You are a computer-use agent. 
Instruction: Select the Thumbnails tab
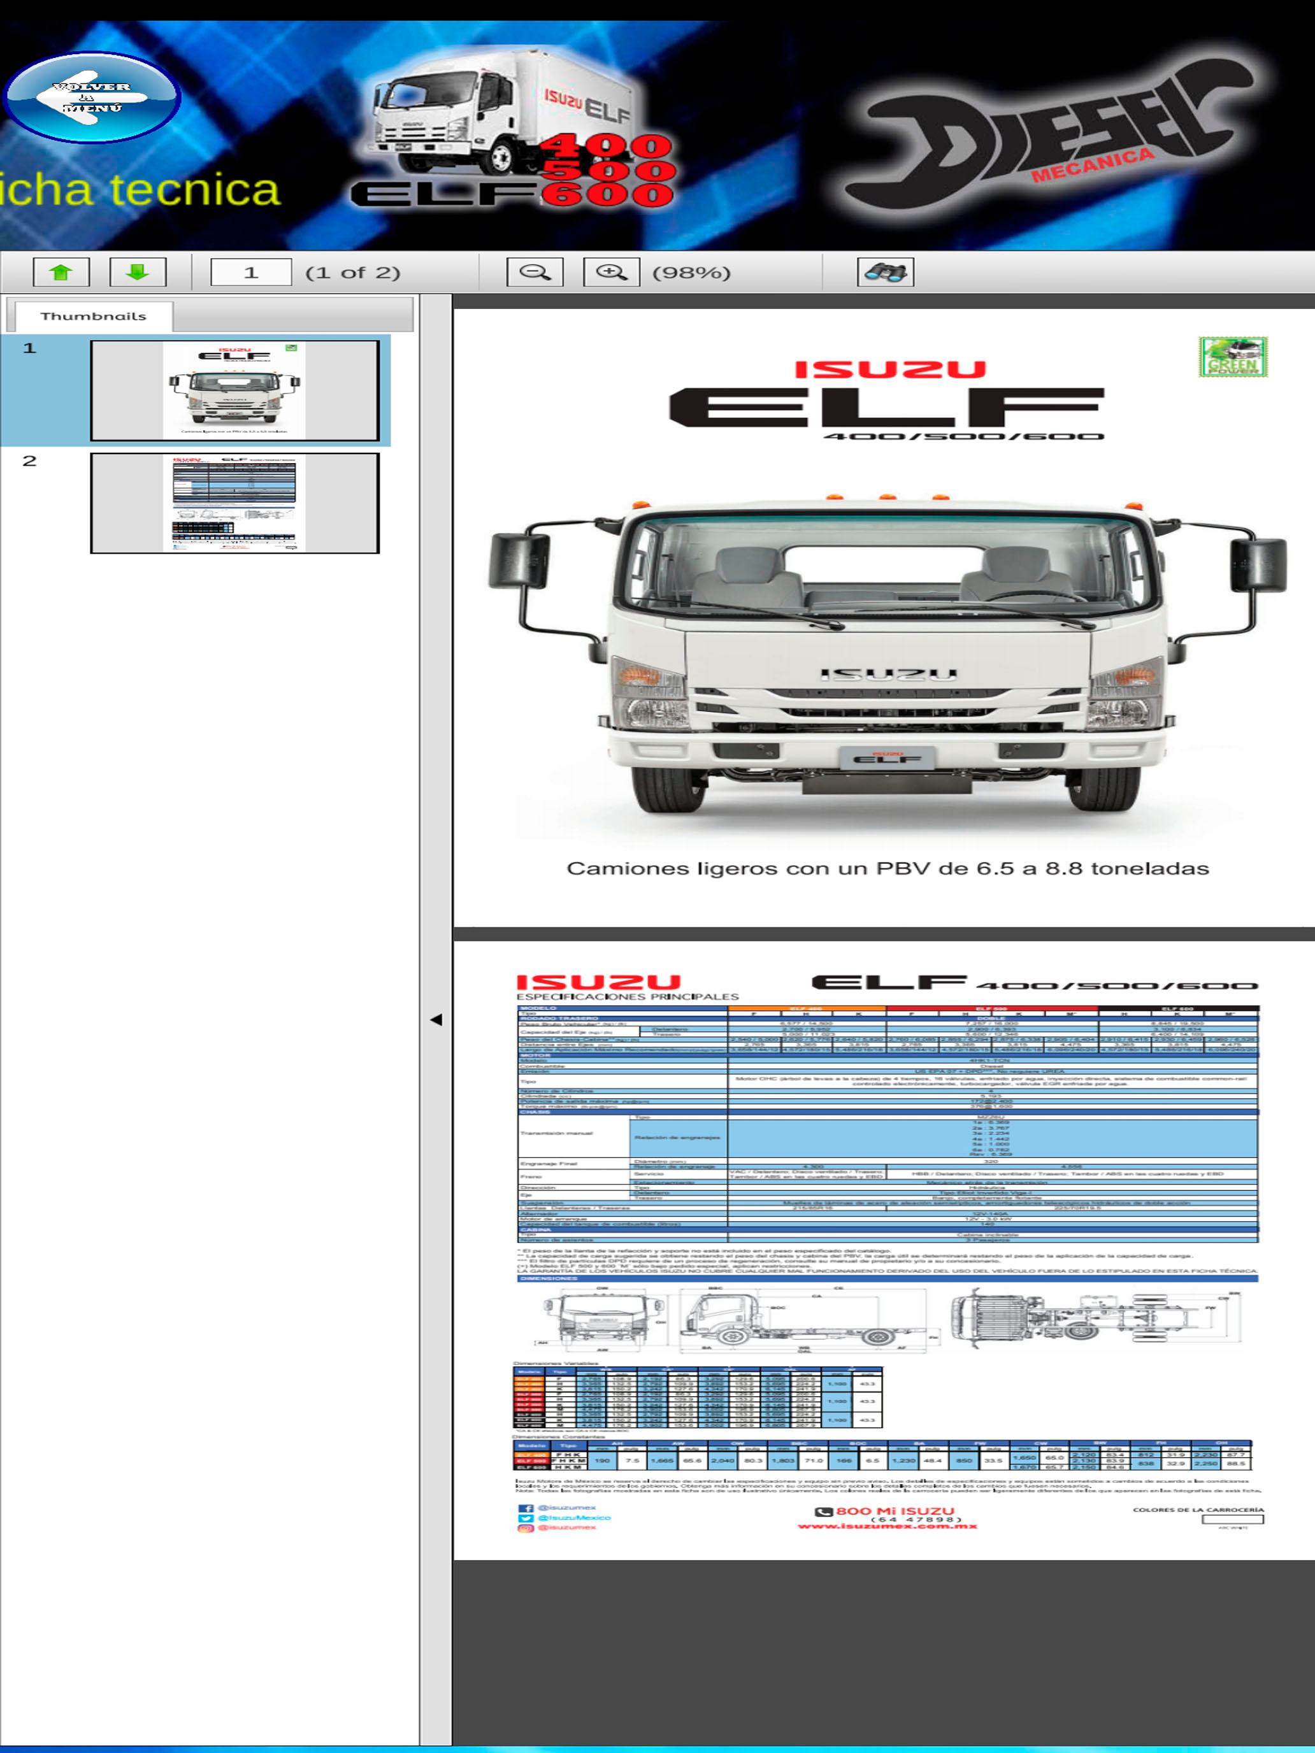[x=94, y=316]
